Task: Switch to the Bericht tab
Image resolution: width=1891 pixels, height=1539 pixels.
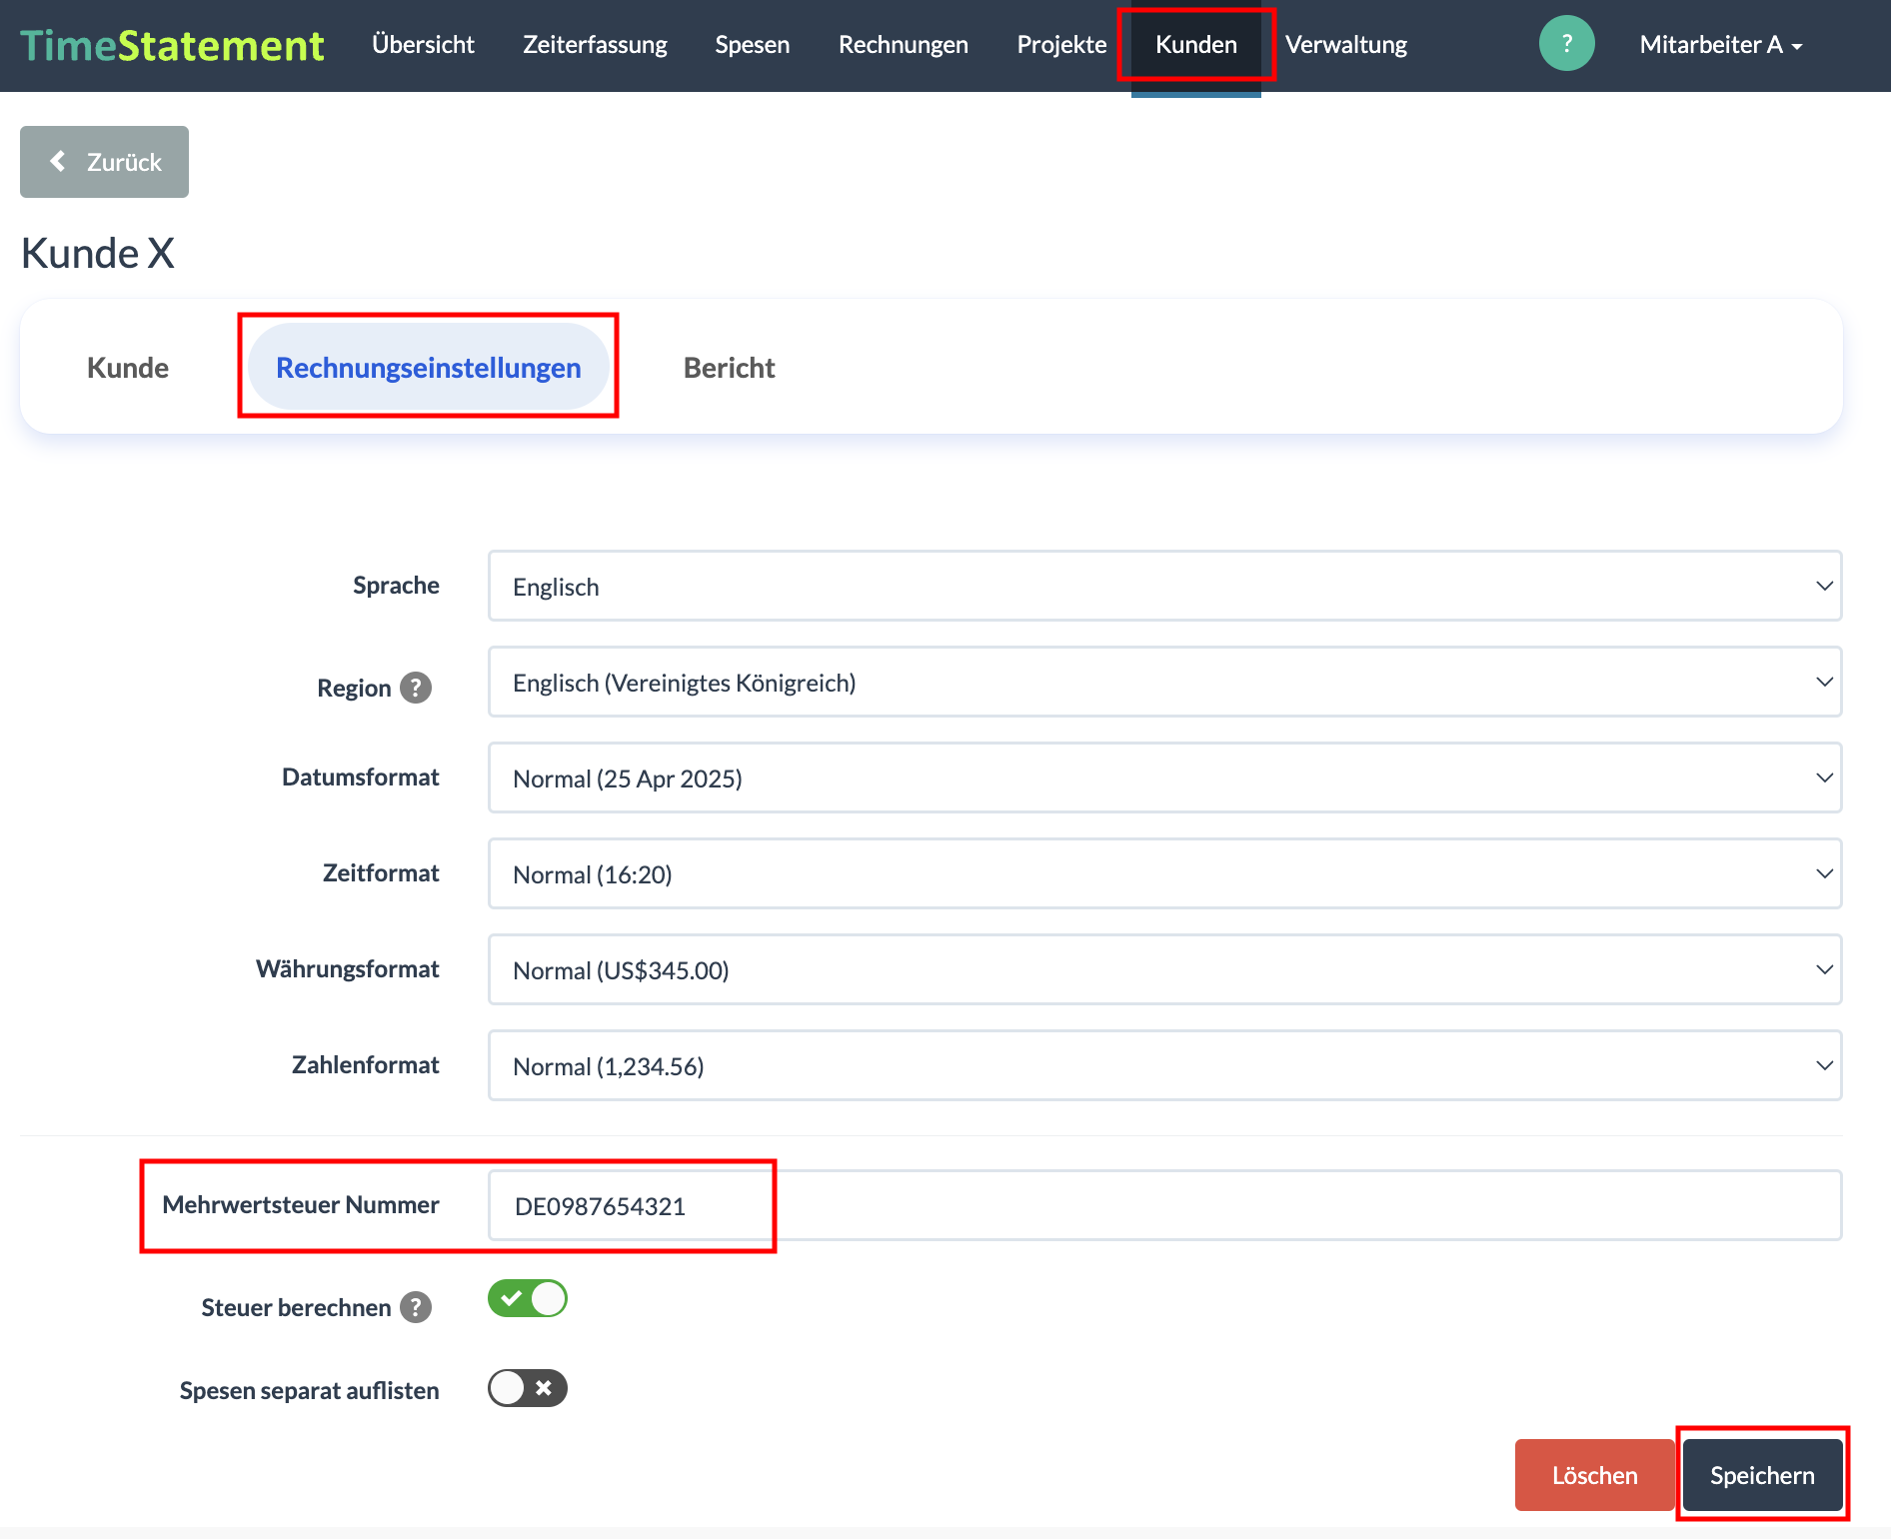Action: coord(730,368)
